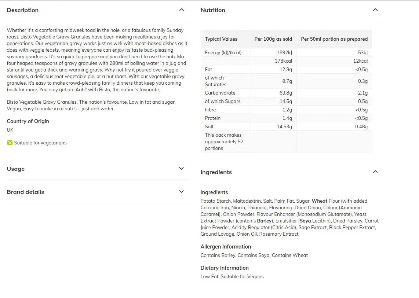419x298 pixels.
Task: Click 'Per 50ml portion as prepared' header
Action: click(334, 39)
